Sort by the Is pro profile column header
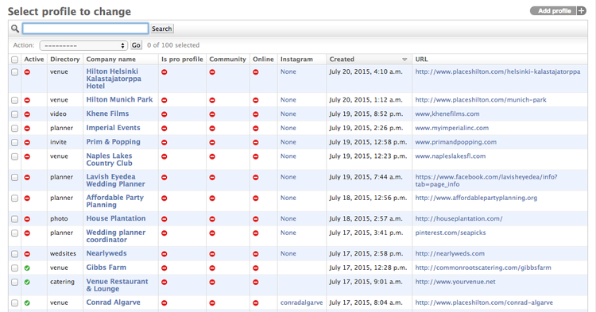 coord(182,60)
